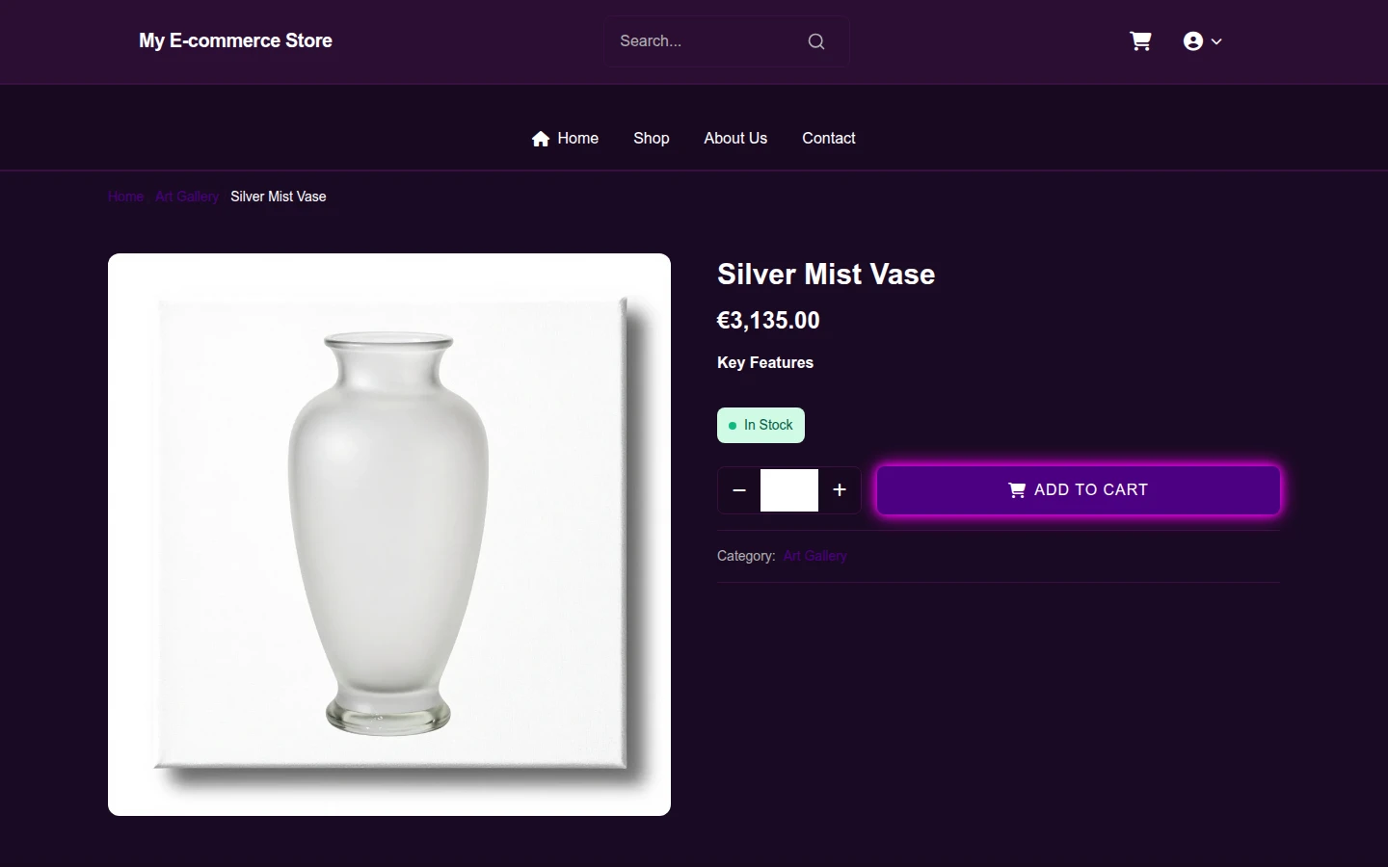Open the Silver Mist Vase product image

[389, 535]
